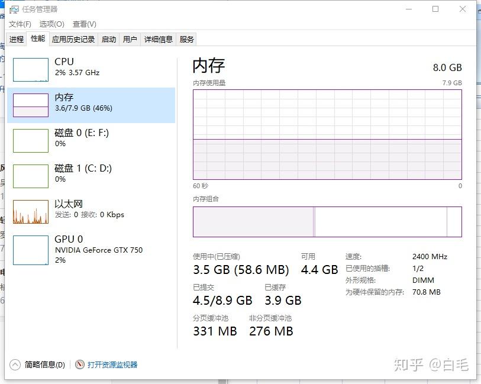Switch to the 服务 tab
This screenshot has height=384, width=481.
[x=187, y=40]
